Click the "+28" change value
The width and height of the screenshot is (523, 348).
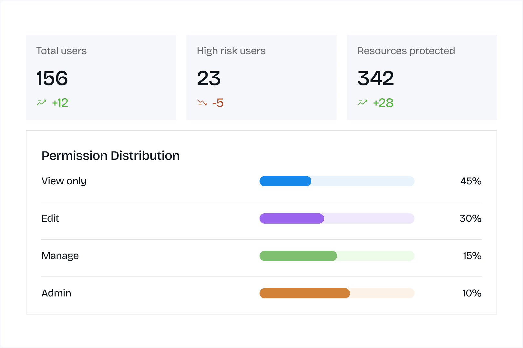383,103
